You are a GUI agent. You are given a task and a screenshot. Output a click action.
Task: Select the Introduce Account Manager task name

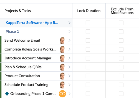tap(28, 58)
